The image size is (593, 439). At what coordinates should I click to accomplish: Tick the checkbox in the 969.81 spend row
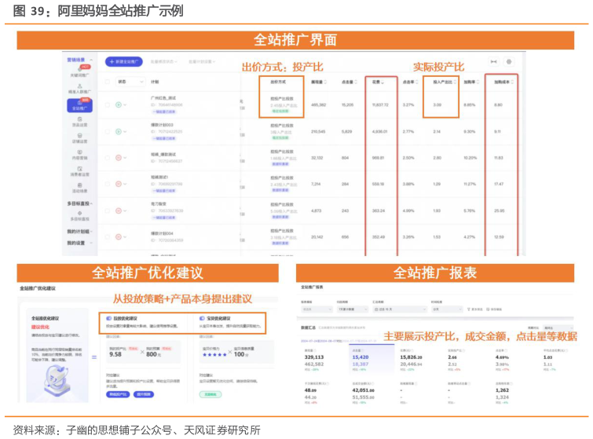pos(108,158)
